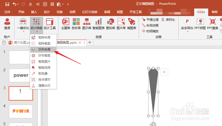This screenshot has height=126, width=222.
Task: Open the 图标库 icon library
Action: pyautogui.click(x=111, y=24)
